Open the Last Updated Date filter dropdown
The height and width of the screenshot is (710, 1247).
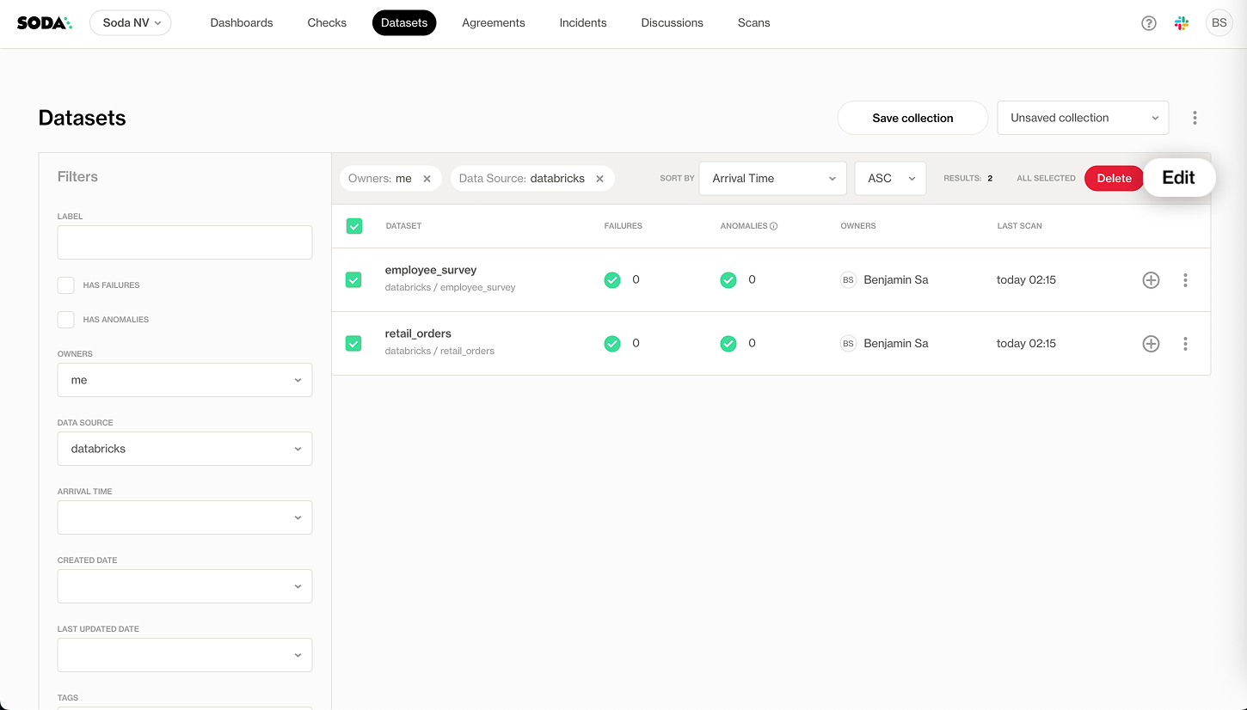(x=185, y=655)
